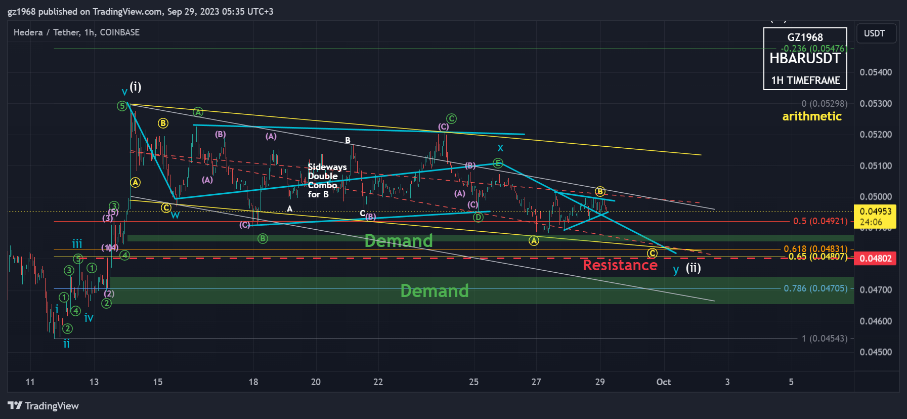Screen dimensions: 907x419
Task: Click the 1H TIMEFRAME label
Action: click(x=805, y=80)
